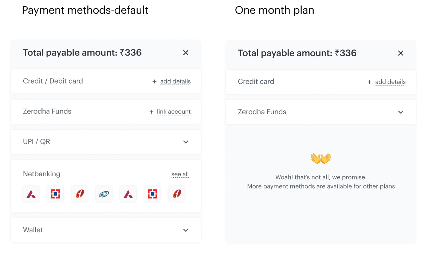The image size is (432, 253).
Task: Select the blue swirl bank icon in Netbanking
Action: (x=104, y=194)
